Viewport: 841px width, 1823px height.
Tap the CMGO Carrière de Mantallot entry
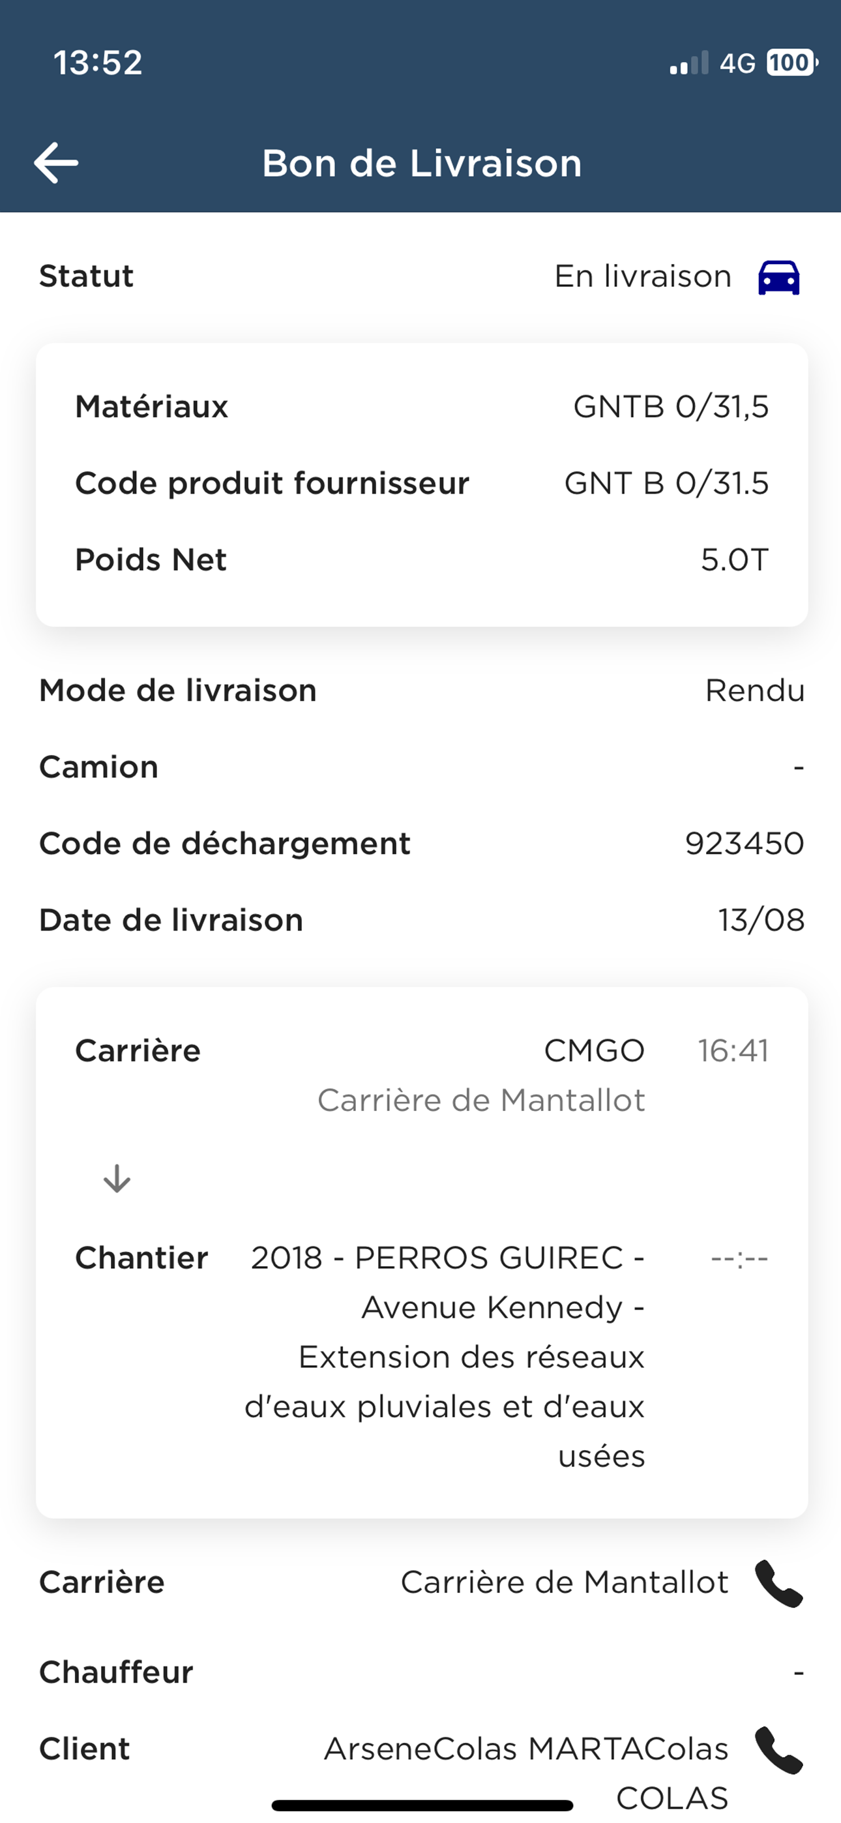(481, 1075)
